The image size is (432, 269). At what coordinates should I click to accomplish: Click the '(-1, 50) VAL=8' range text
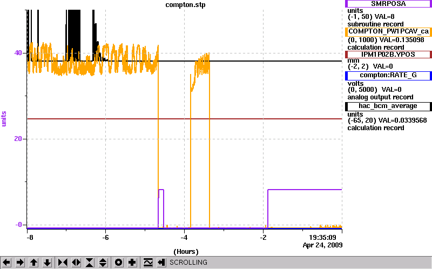click(371, 17)
